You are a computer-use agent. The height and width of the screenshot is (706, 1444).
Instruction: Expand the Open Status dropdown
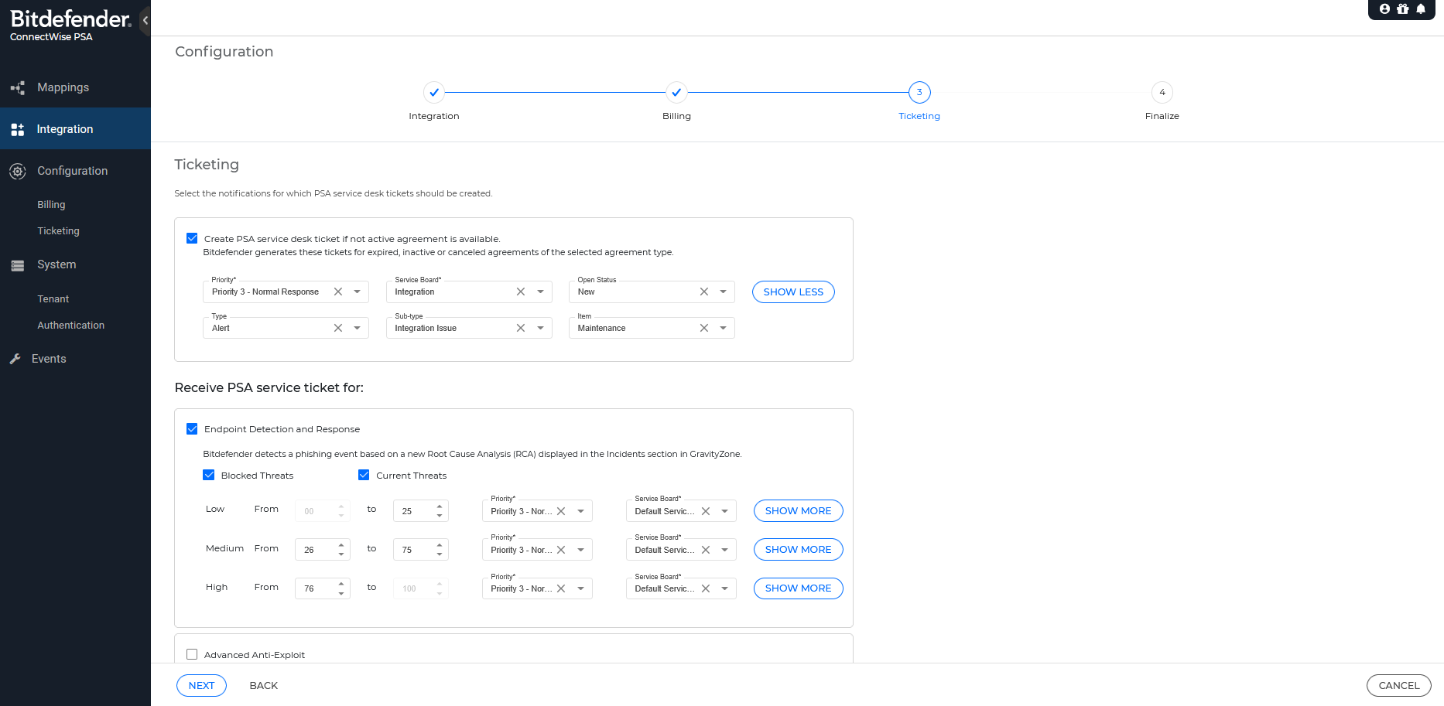tap(723, 292)
